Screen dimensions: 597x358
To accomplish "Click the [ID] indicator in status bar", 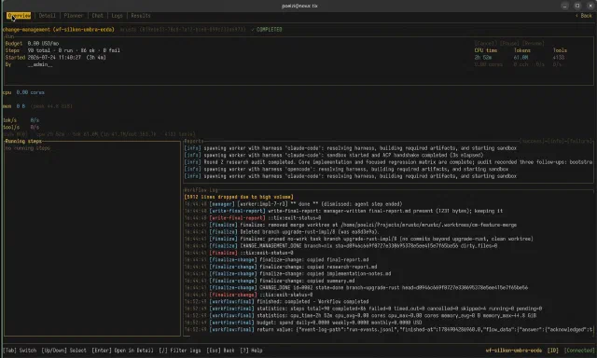I will tap(553, 351).
